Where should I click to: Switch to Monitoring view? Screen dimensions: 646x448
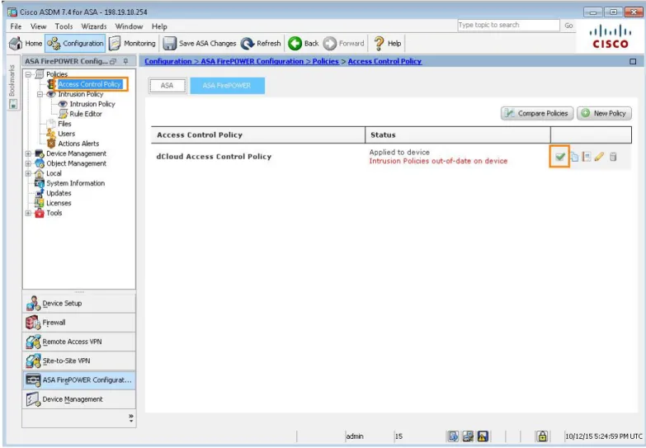coord(132,43)
